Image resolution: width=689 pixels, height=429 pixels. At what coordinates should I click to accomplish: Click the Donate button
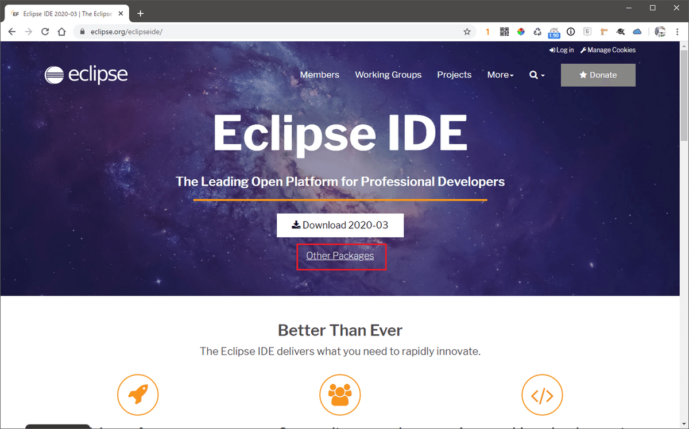click(598, 75)
